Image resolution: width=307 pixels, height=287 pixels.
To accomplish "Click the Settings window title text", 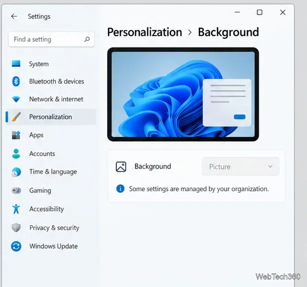I will point(39,16).
